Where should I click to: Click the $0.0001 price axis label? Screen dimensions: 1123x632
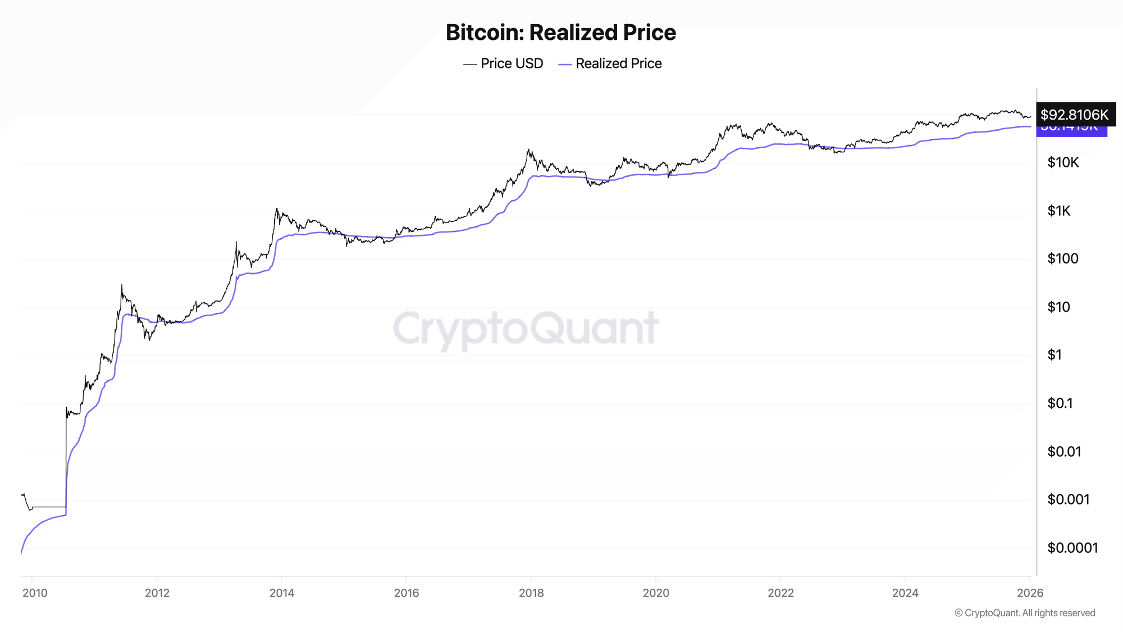click(x=1072, y=548)
